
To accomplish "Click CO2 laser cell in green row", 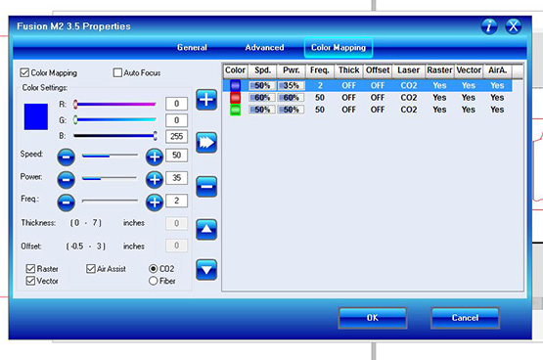I will tap(409, 110).
